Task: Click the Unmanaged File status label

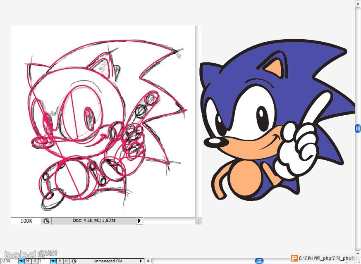Action: pyautogui.click(x=108, y=261)
